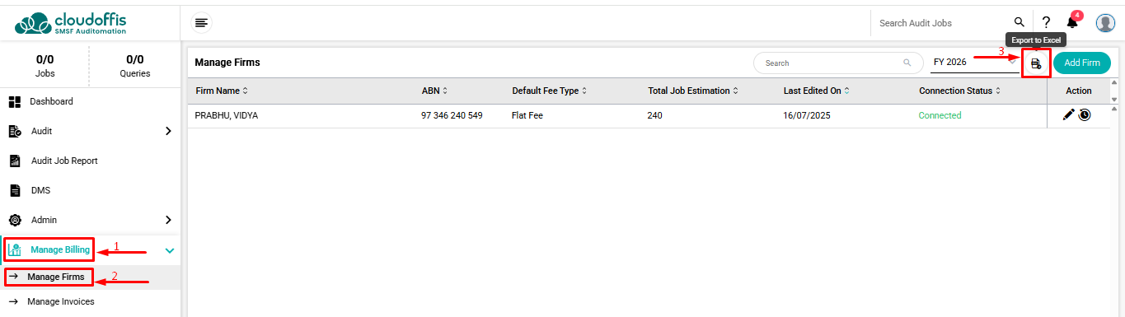Expand the Audit submenu arrow
The image size is (1125, 317).
click(x=168, y=131)
